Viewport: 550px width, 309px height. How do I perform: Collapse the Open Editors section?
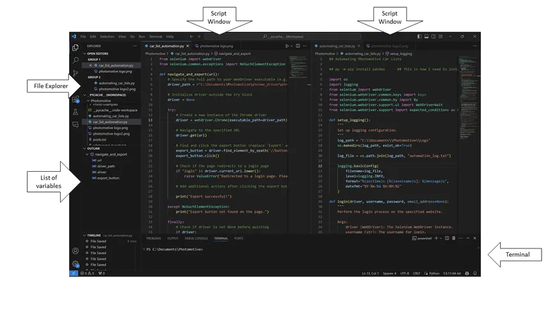pyautogui.click(x=84, y=54)
